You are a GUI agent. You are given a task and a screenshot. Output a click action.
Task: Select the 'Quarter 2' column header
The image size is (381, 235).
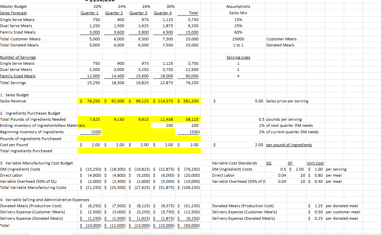click(114, 13)
